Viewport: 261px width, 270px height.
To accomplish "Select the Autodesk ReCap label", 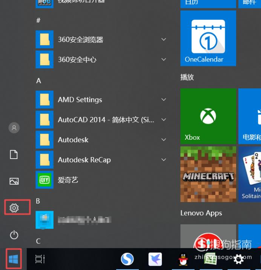I will [x=84, y=160].
